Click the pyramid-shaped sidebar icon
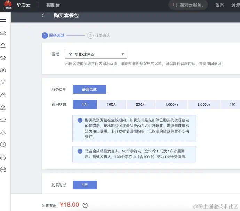This screenshot has width=240, height=211. (x=3, y=132)
